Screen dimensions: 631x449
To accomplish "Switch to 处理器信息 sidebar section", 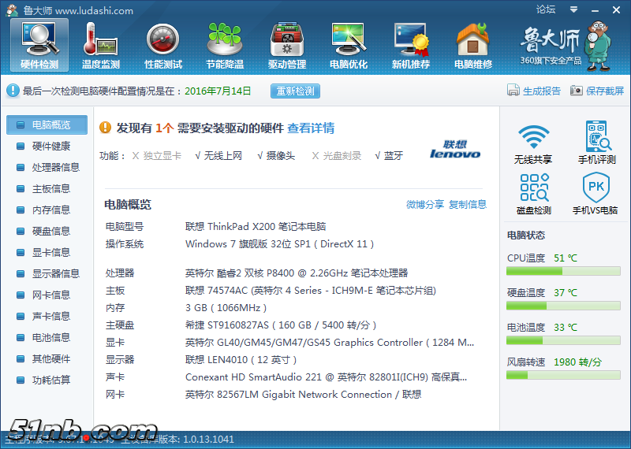I will click(55, 167).
